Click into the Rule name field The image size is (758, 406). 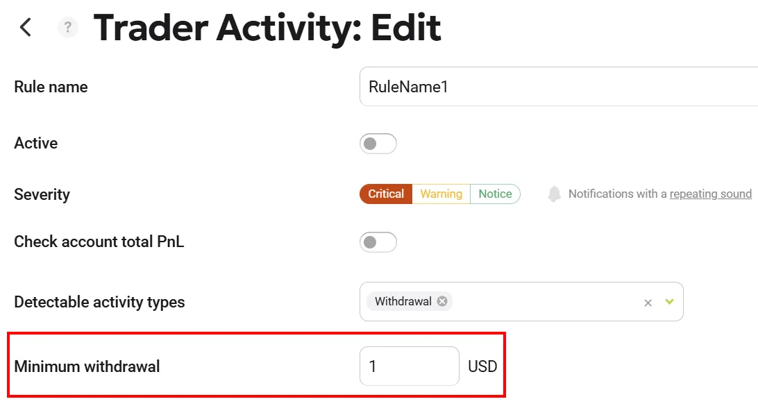pyautogui.click(x=555, y=87)
